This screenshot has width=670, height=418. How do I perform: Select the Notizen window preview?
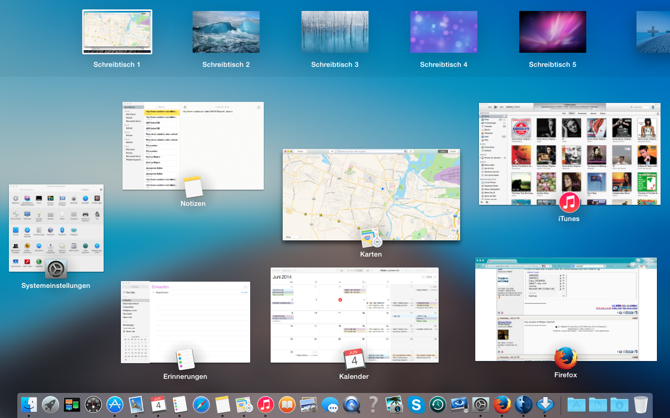[193, 146]
